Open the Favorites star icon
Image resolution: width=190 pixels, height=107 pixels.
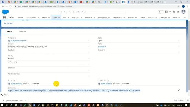tap(159, 12)
